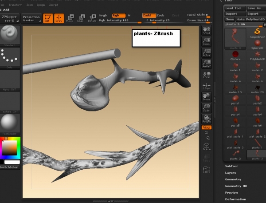Click the right shelf Rotate view icon
This screenshot has width=266, height=203.
[x=206, y=119]
